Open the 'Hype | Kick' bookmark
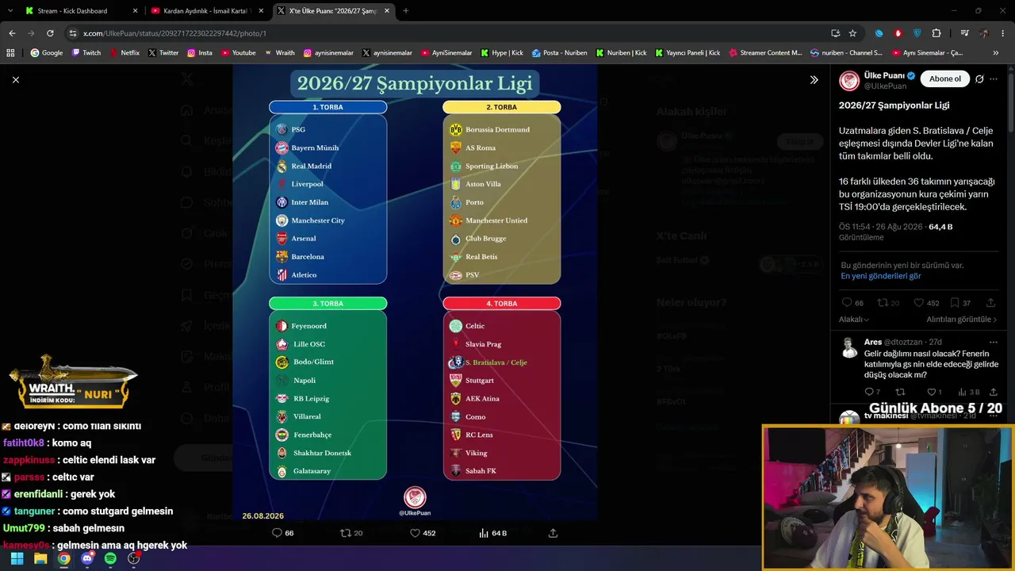1015x571 pixels. (502, 53)
